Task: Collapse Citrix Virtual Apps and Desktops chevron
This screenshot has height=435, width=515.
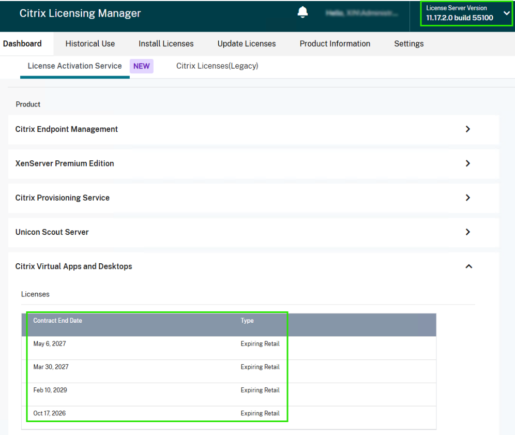Action: [x=468, y=266]
